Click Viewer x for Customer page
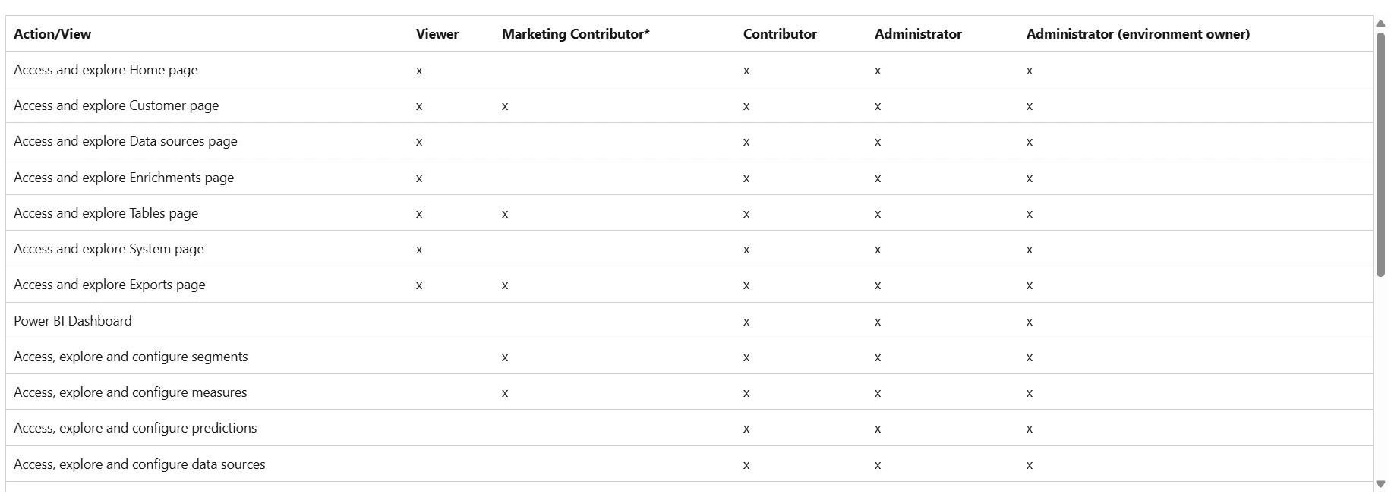Screen dimensions: 1391x494 pos(419,106)
